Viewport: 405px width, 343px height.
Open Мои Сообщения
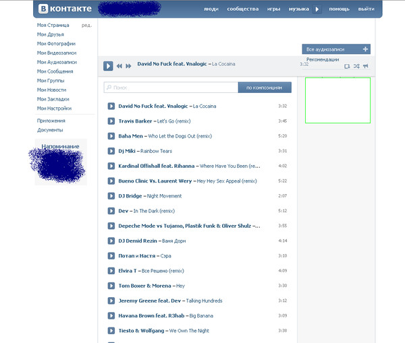55,71
